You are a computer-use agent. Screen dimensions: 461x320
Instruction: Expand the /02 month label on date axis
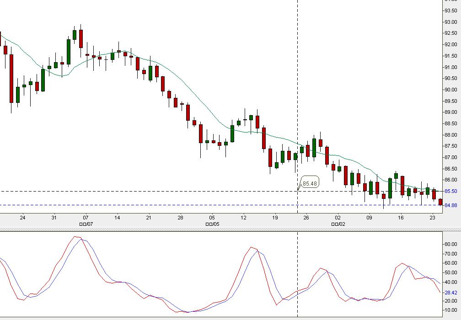click(337, 224)
